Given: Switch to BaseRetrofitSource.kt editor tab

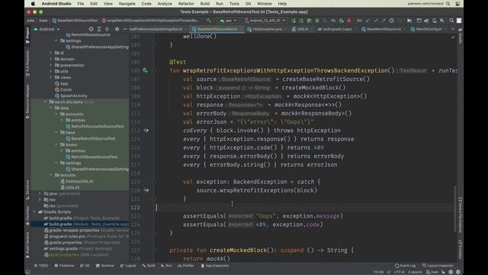Looking at the screenshot, I should tap(384, 29).
